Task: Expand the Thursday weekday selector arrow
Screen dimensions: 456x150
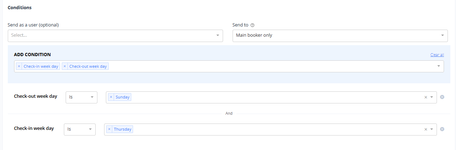Action: click(432, 129)
